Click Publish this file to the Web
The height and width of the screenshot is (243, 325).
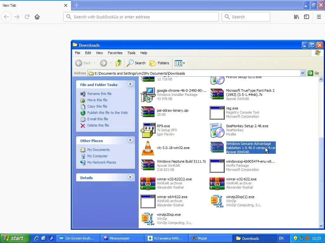coord(107,113)
